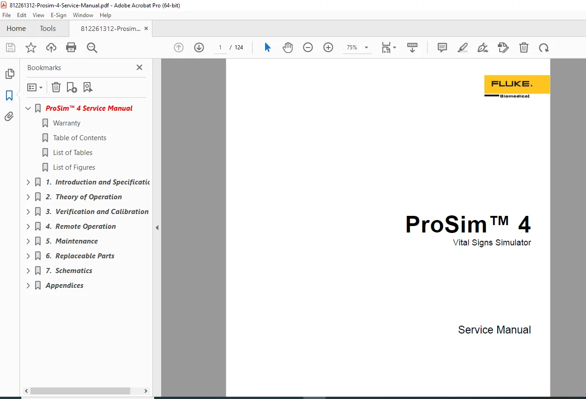Click the Delete page trash icon
This screenshot has width=586, height=399.
(524, 48)
